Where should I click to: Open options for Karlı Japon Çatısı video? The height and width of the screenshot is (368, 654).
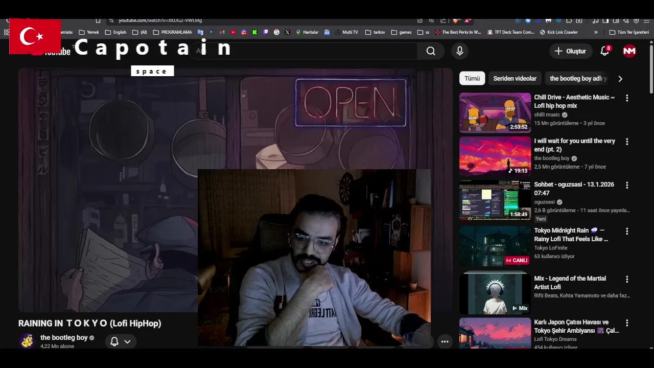(x=627, y=323)
